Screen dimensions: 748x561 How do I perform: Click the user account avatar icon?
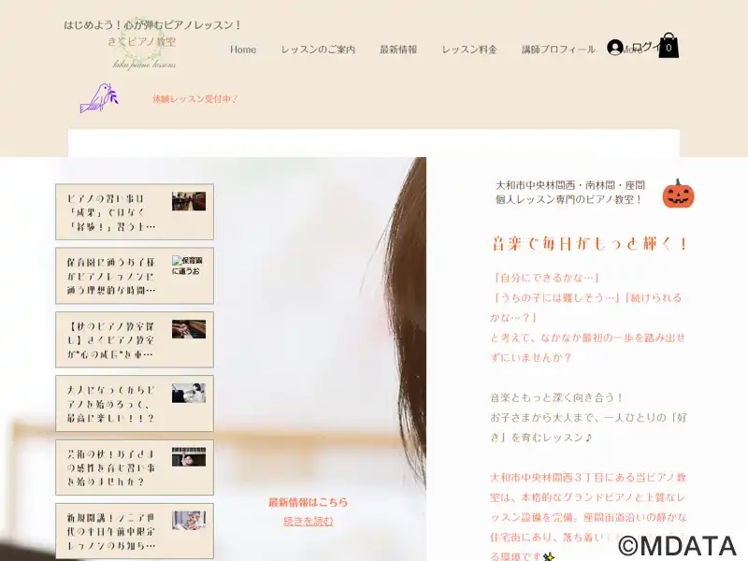(615, 48)
